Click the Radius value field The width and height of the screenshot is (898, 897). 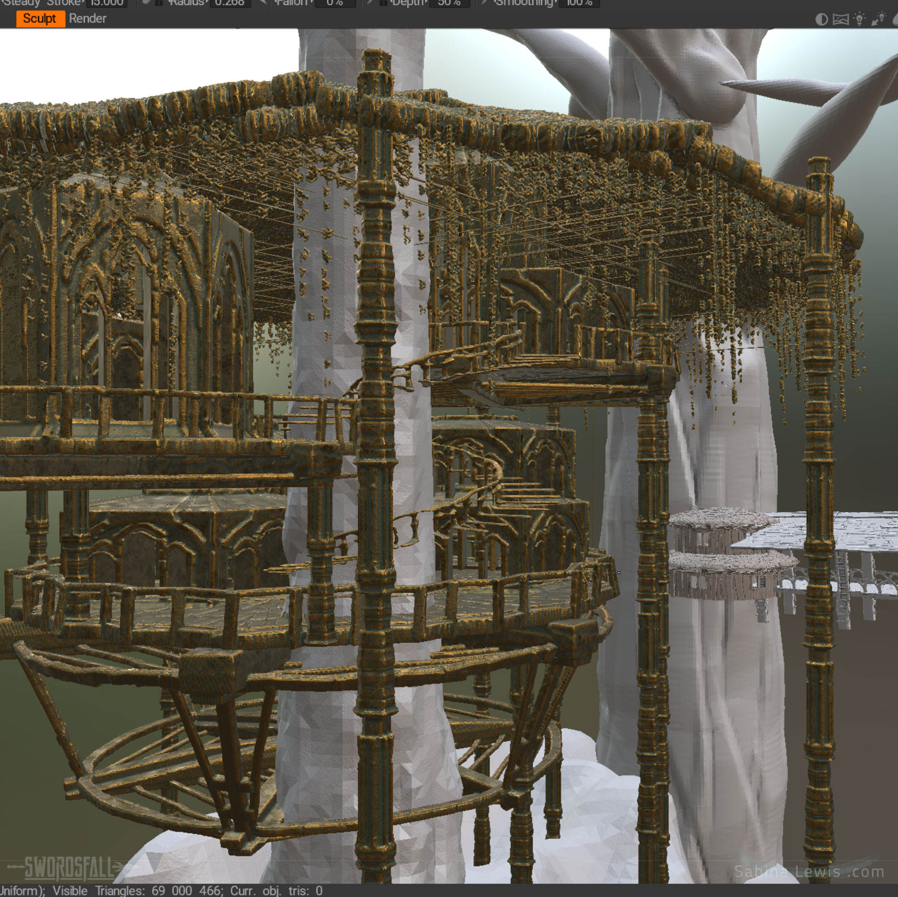[x=230, y=3]
